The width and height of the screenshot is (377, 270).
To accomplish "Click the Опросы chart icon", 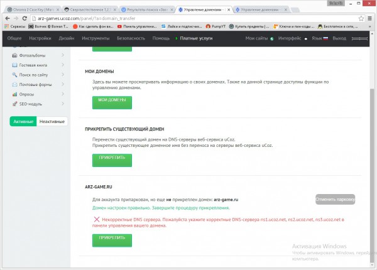I will (x=14, y=94).
